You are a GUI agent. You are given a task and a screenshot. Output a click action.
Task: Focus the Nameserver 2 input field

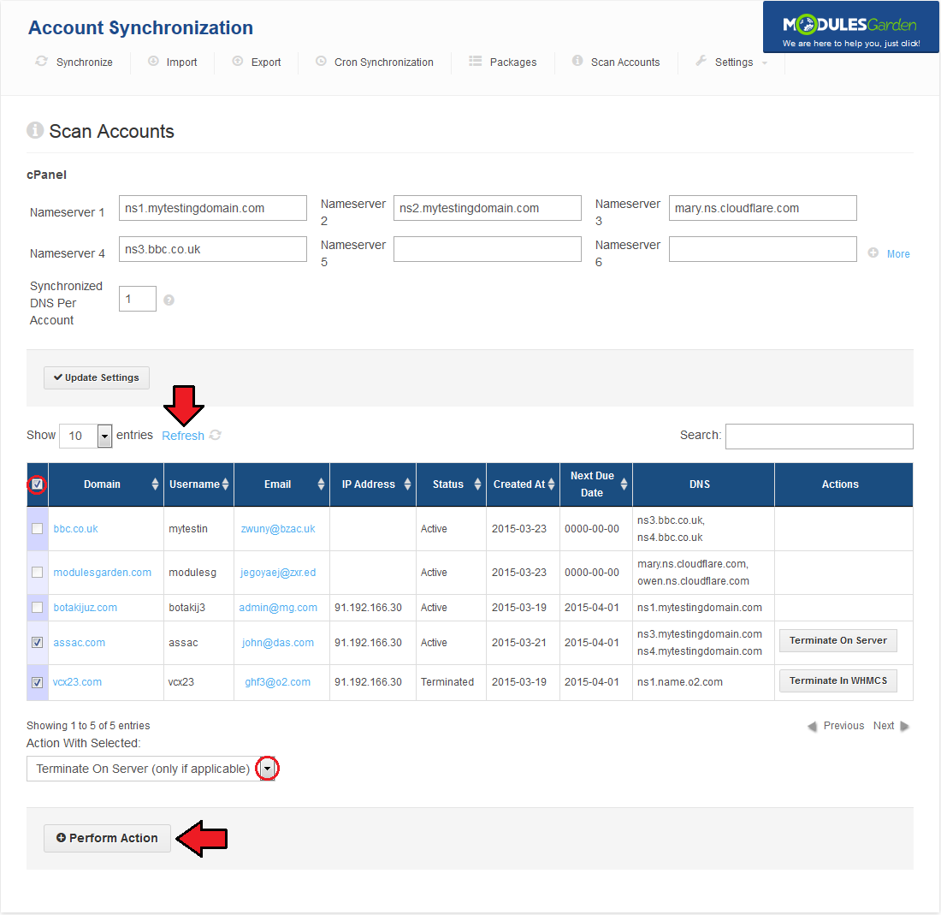pos(488,208)
